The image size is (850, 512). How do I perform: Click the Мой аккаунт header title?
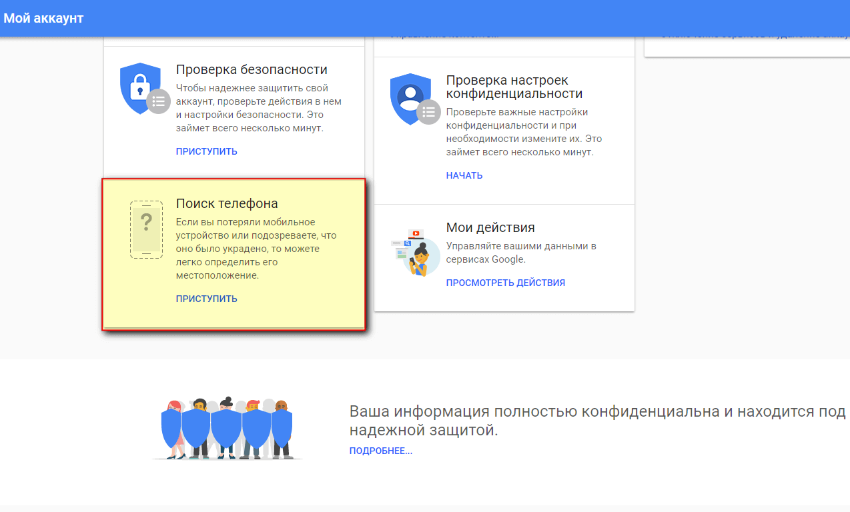(43, 18)
